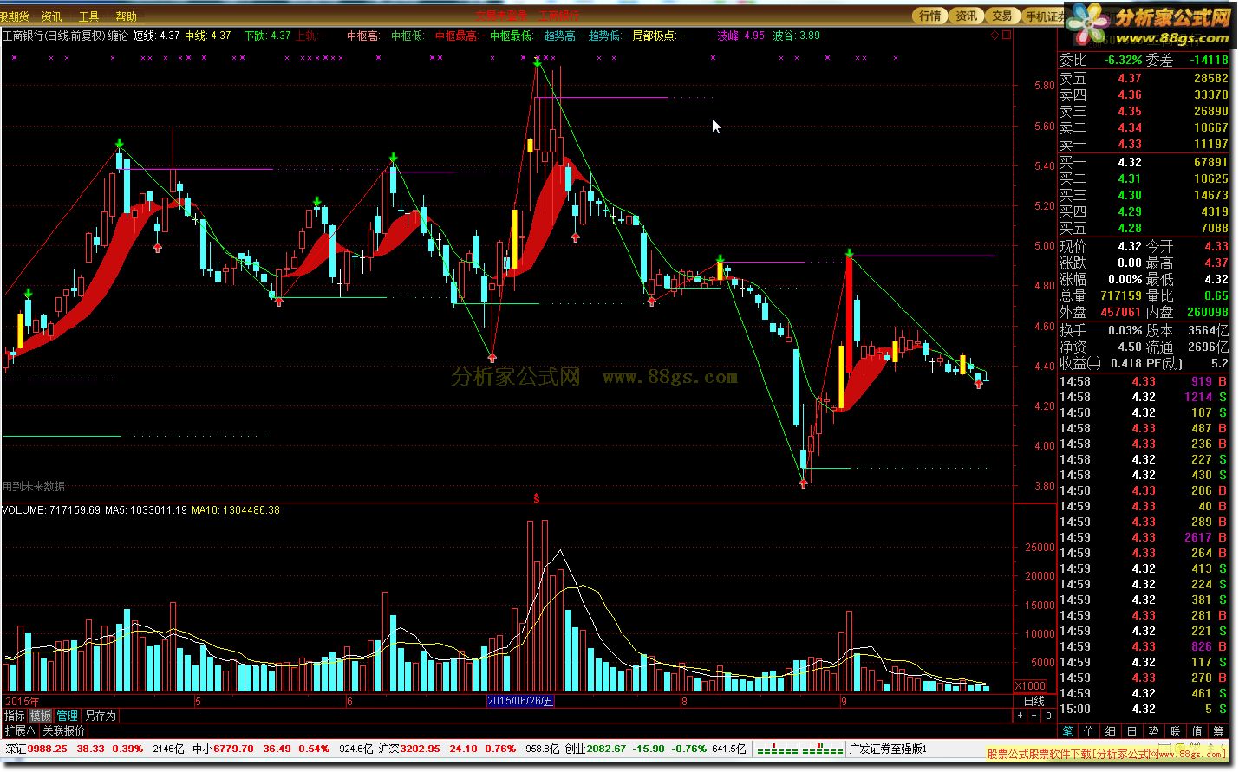This screenshot has width=1239, height=772.
Task: Click the plus zoom button beside 日线
Action: tap(1021, 716)
